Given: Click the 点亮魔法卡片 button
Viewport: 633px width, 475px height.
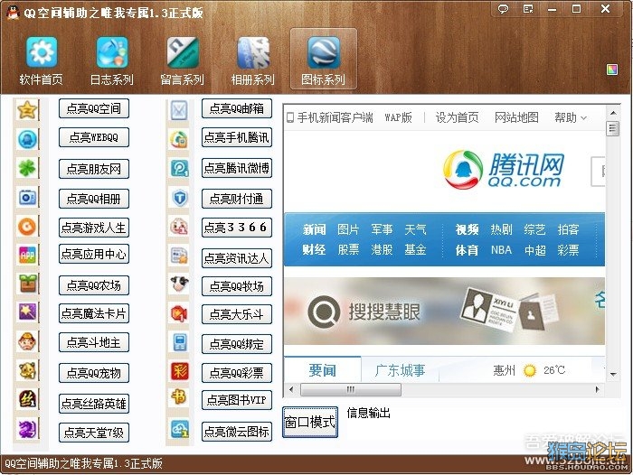Looking at the screenshot, I should click(x=94, y=313).
